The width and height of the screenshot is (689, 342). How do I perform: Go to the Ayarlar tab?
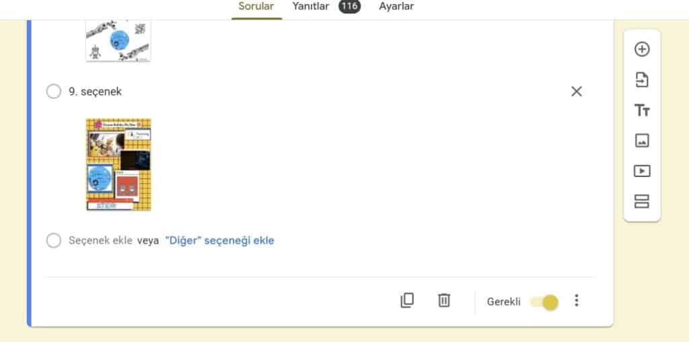pyautogui.click(x=396, y=7)
